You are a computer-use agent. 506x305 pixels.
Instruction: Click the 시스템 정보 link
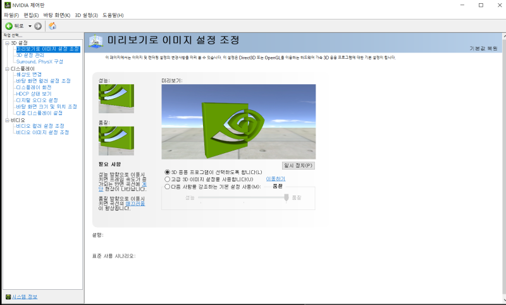25,297
